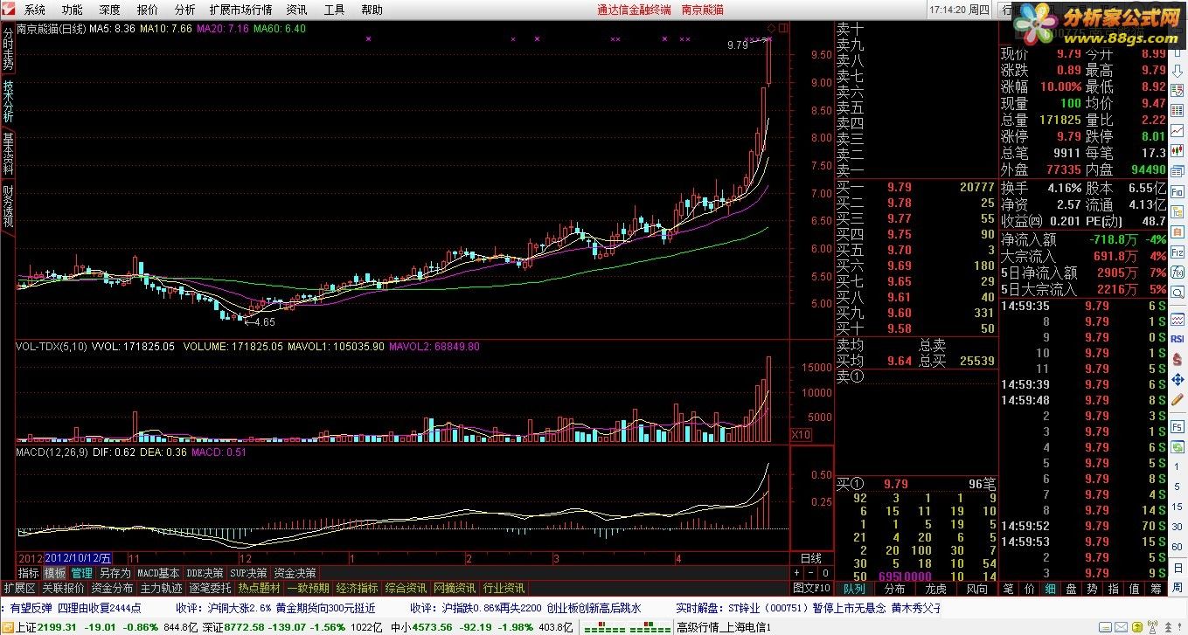Select the 龙虎 panel tab
This screenshot has height=635, width=1188.
(935, 589)
